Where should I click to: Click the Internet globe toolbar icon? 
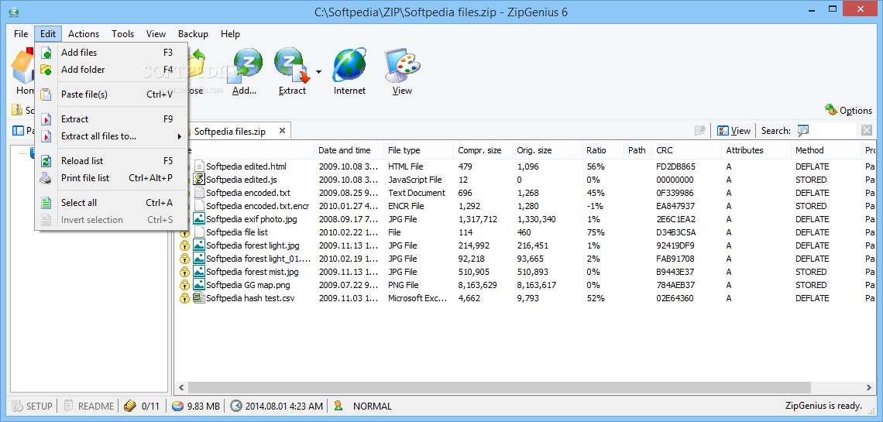pyautogui.click(x=349, y=65)
